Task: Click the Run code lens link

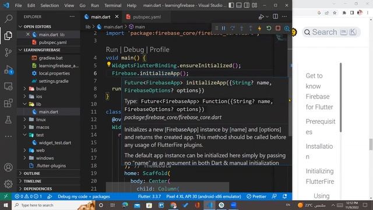Action: pos(112,50)
